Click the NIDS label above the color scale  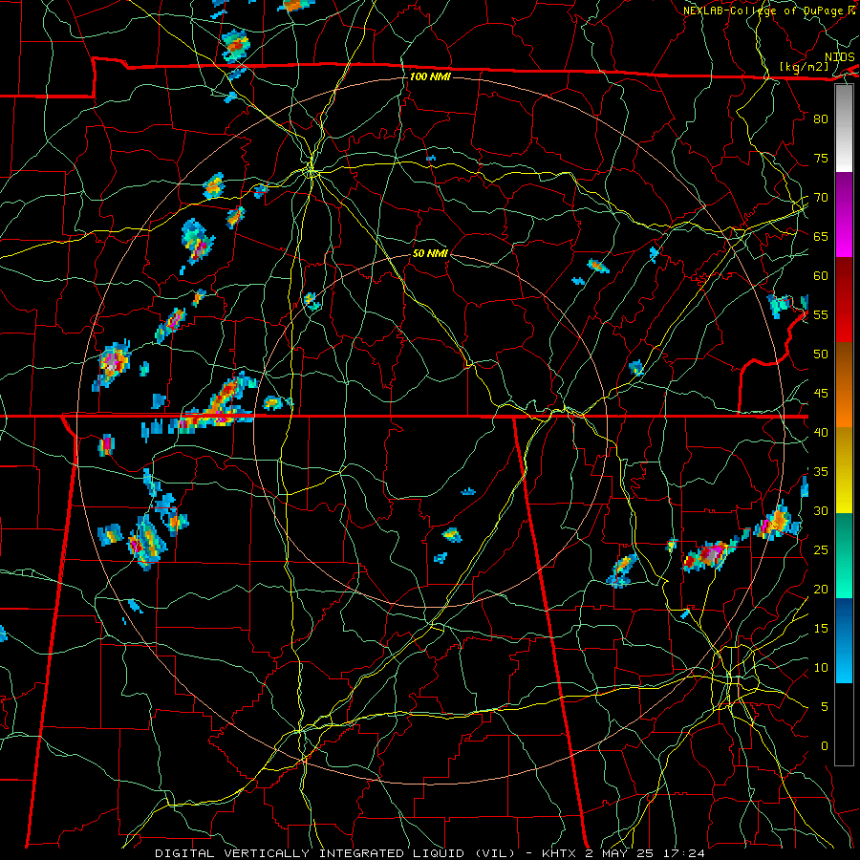tap(839, 57)
